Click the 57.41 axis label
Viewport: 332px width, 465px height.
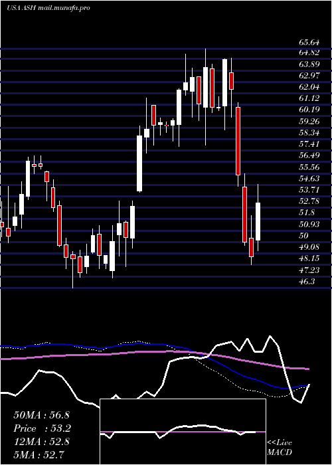click(309, 144)
